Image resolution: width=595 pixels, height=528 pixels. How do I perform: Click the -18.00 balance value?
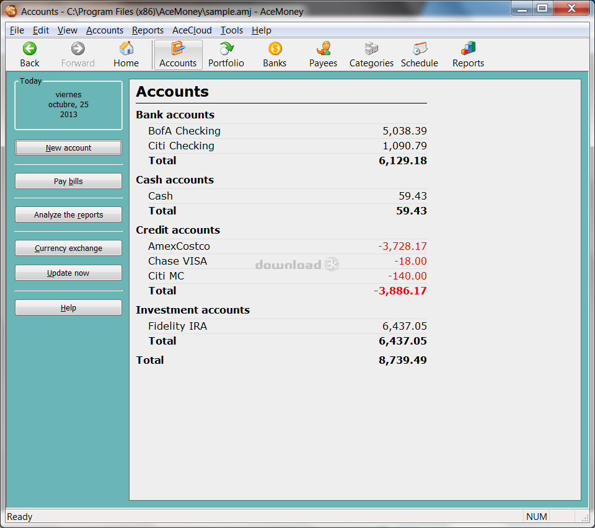point(410,261)
